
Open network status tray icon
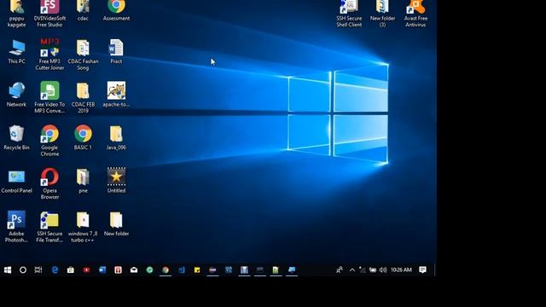point(362,269)
